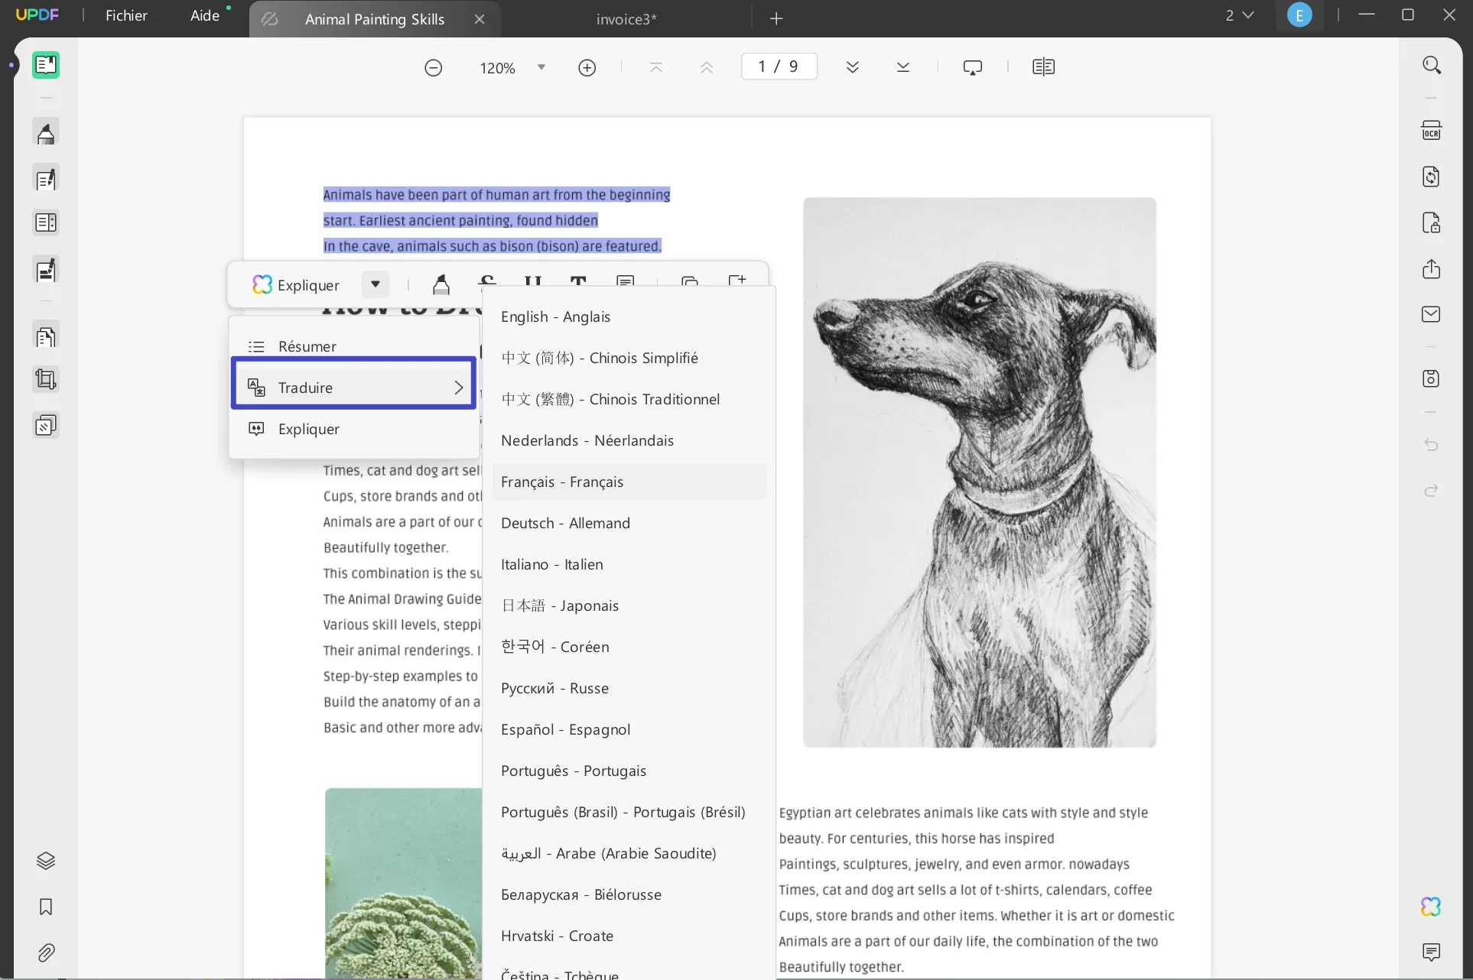Open the Form tool icon in left sidebar
Image resolution: width=1473 pixels, height=980 pixels.
[46, 222]
